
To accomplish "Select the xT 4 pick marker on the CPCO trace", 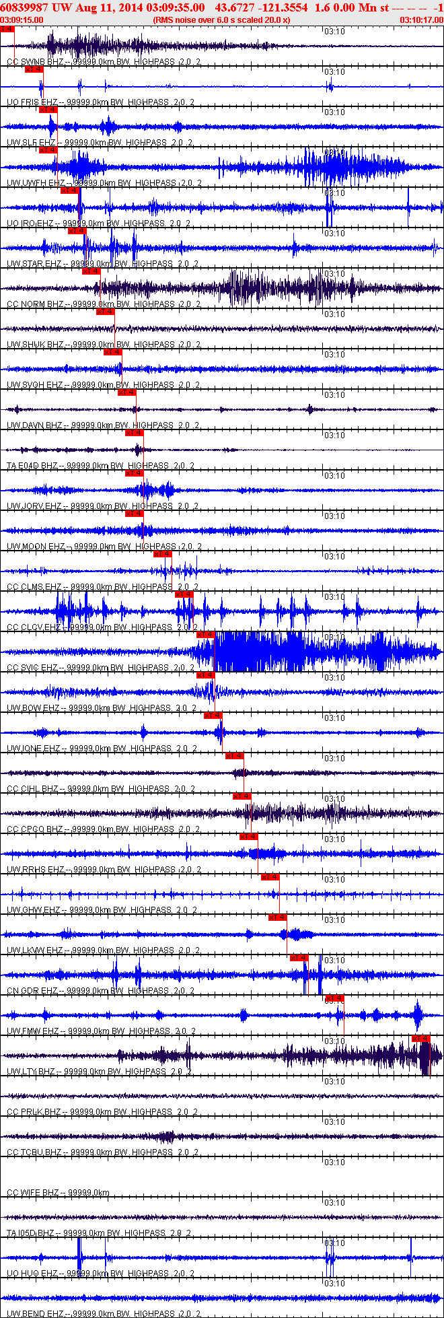I will (242, 796).
